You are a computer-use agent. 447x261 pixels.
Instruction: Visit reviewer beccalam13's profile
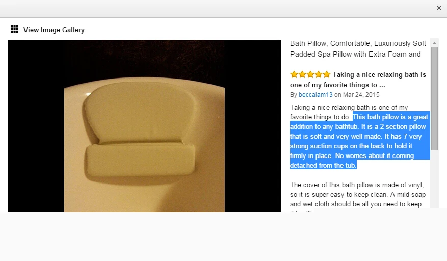(315, 95)
